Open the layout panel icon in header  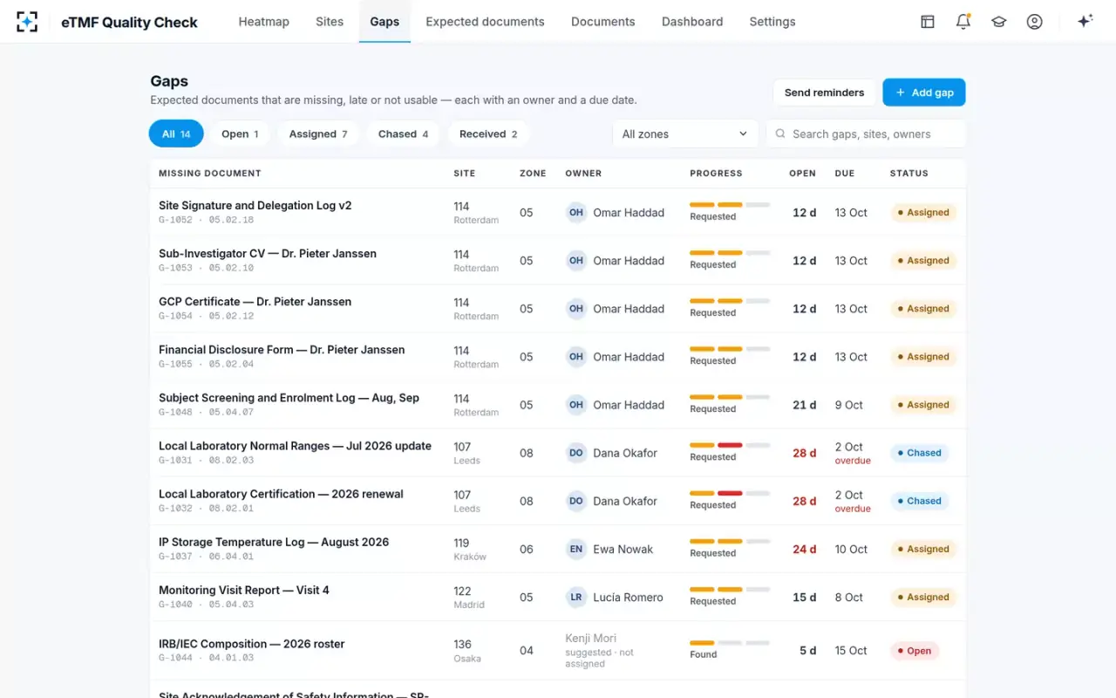[x=928, y=22]
